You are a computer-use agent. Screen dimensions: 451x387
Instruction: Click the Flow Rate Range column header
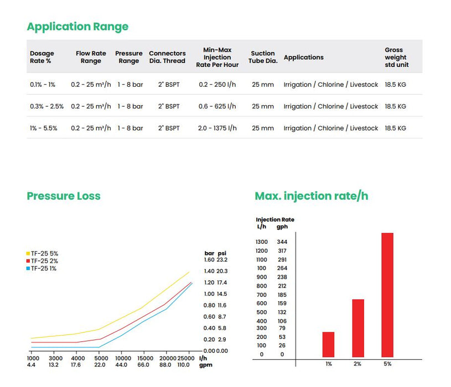91,57
